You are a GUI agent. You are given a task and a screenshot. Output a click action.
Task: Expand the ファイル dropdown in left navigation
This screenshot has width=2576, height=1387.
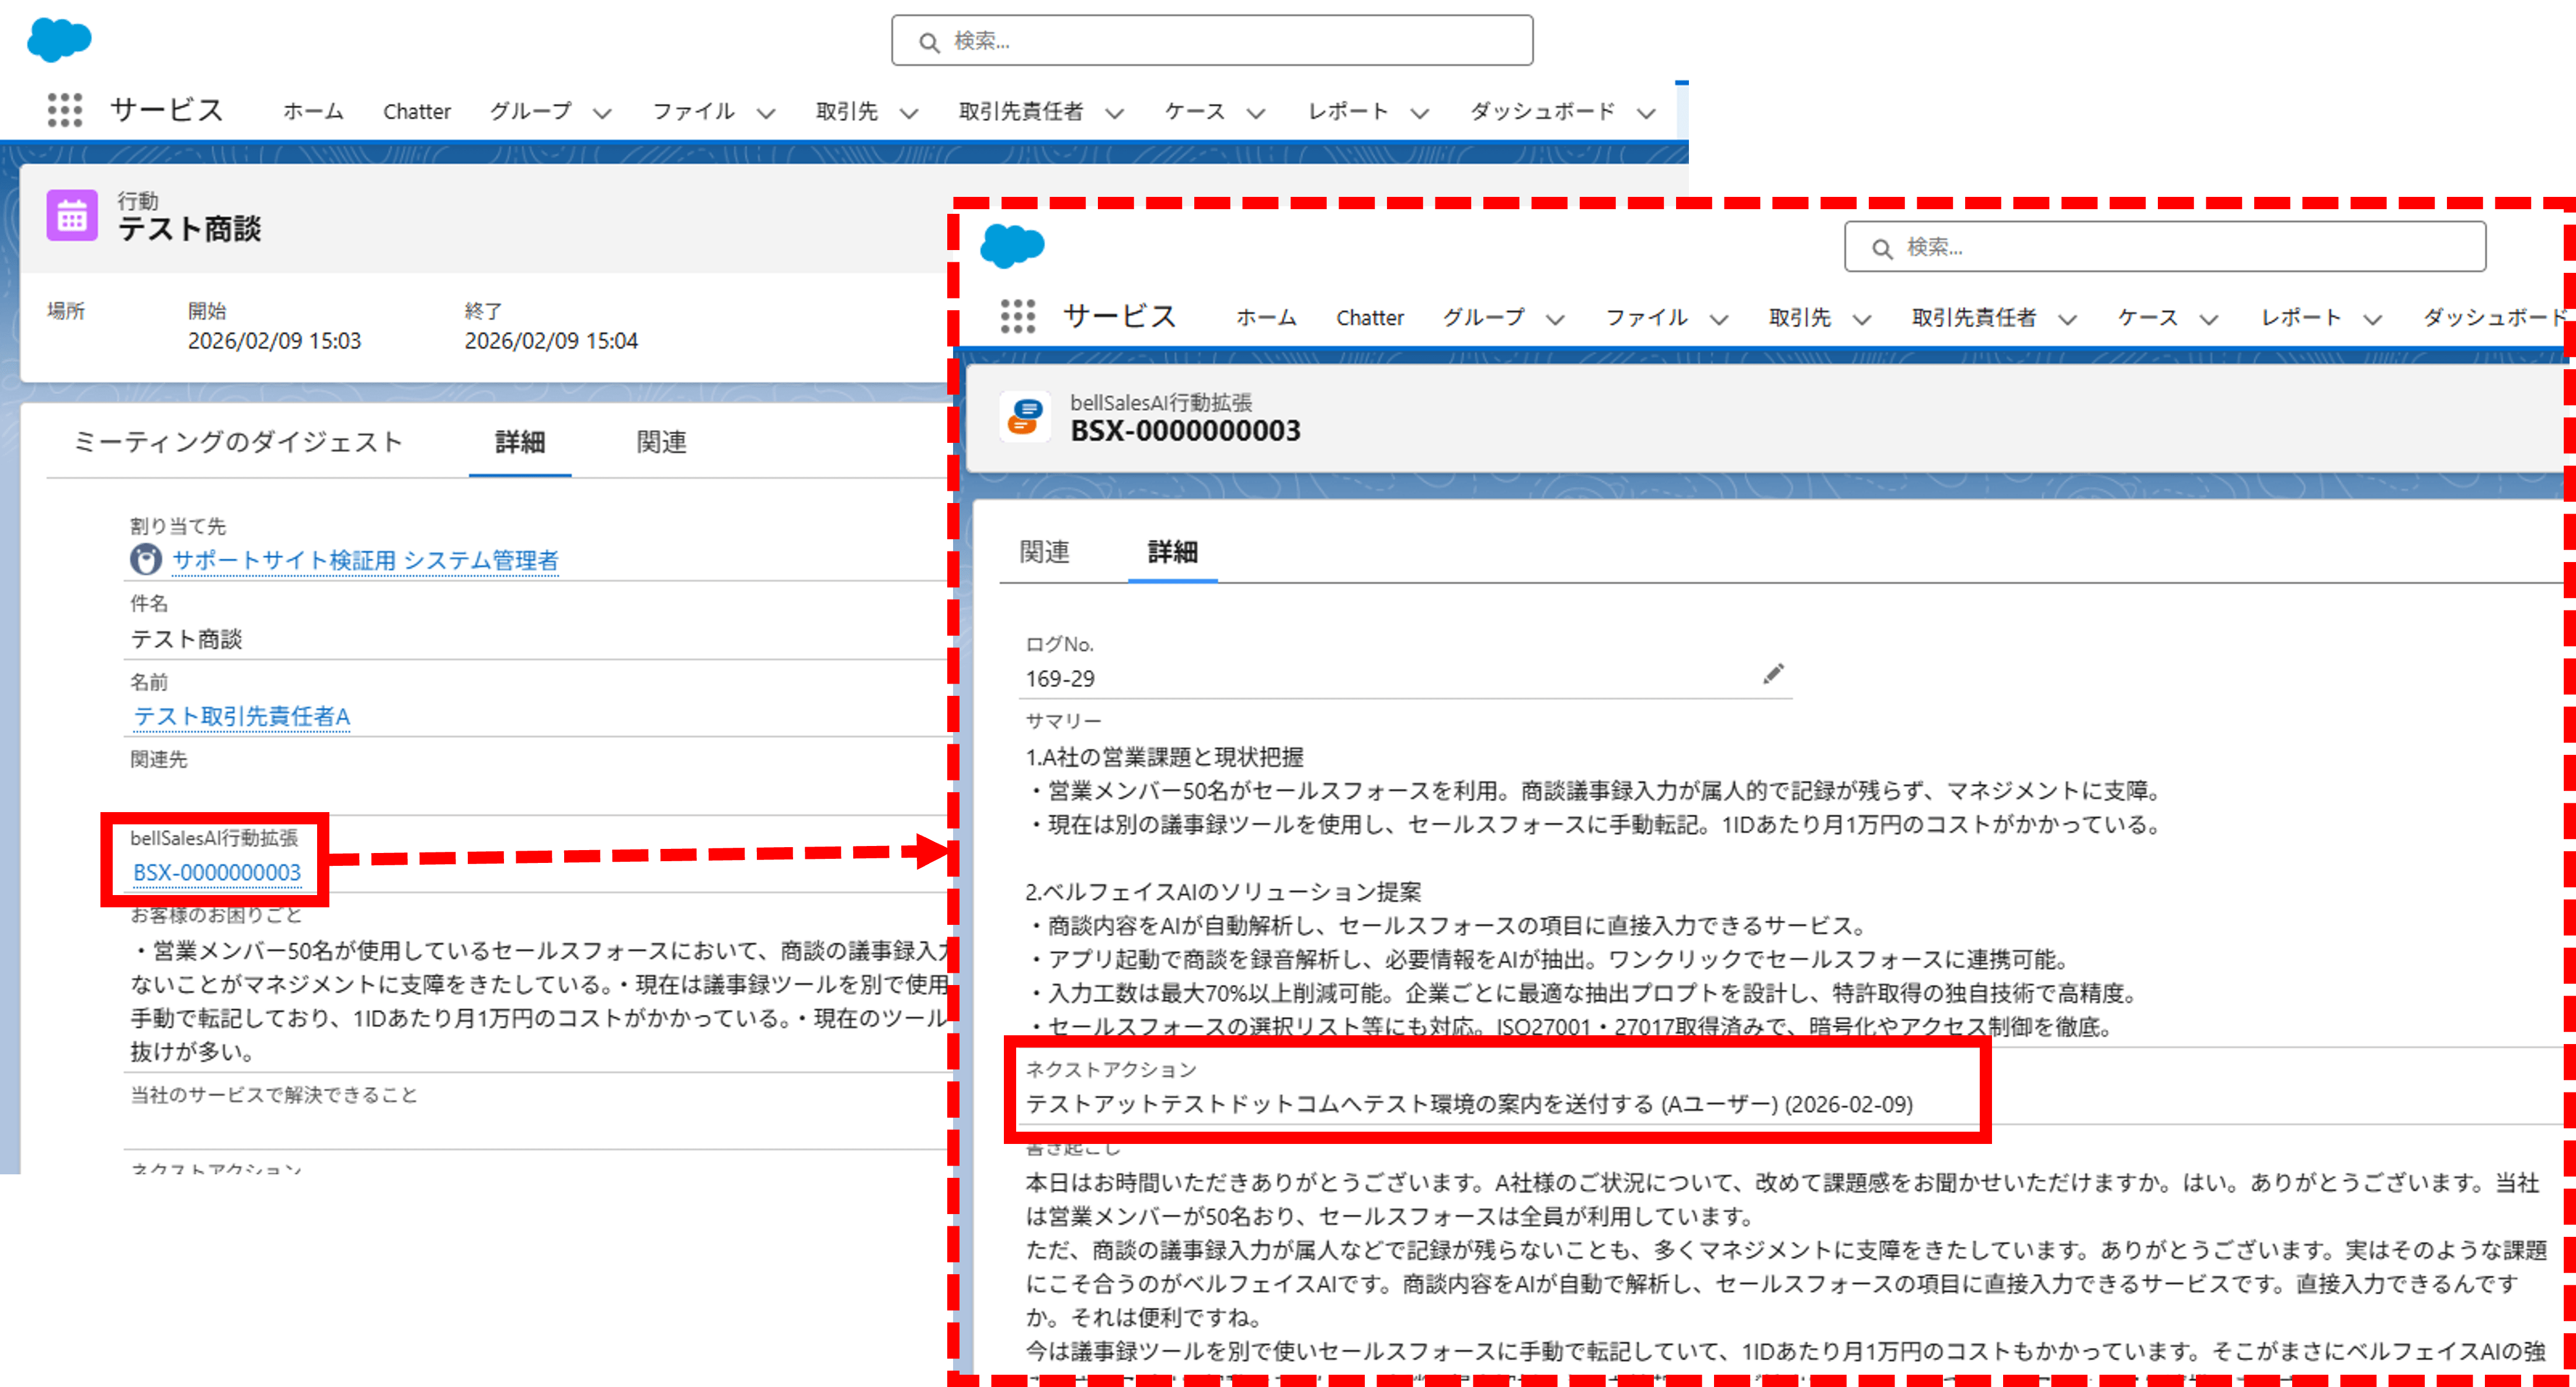pos(766,113)
